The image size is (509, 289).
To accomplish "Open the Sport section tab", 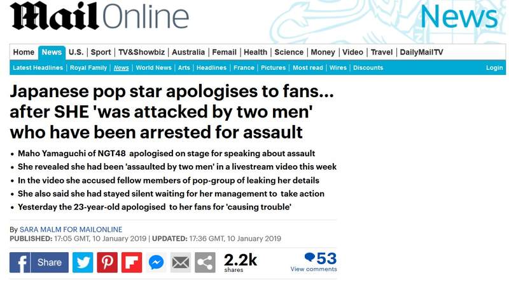I will (x=101, y=52).
